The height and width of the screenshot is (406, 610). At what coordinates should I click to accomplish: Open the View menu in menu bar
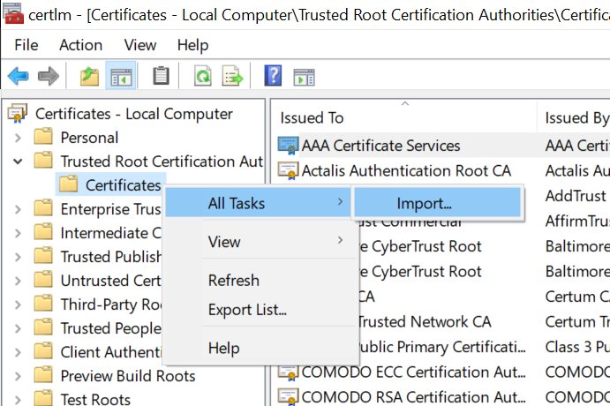(140, 45)
